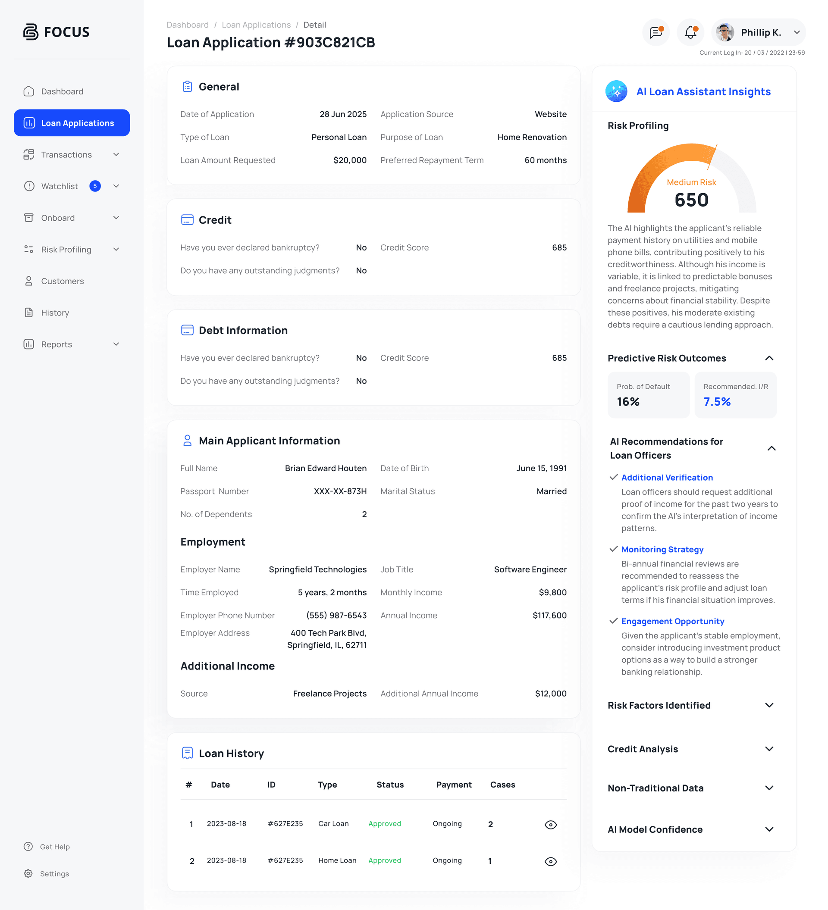Click the Watchlist sidebar icon
This screenshot has width=828, height=910.
[x=28, y=186]
